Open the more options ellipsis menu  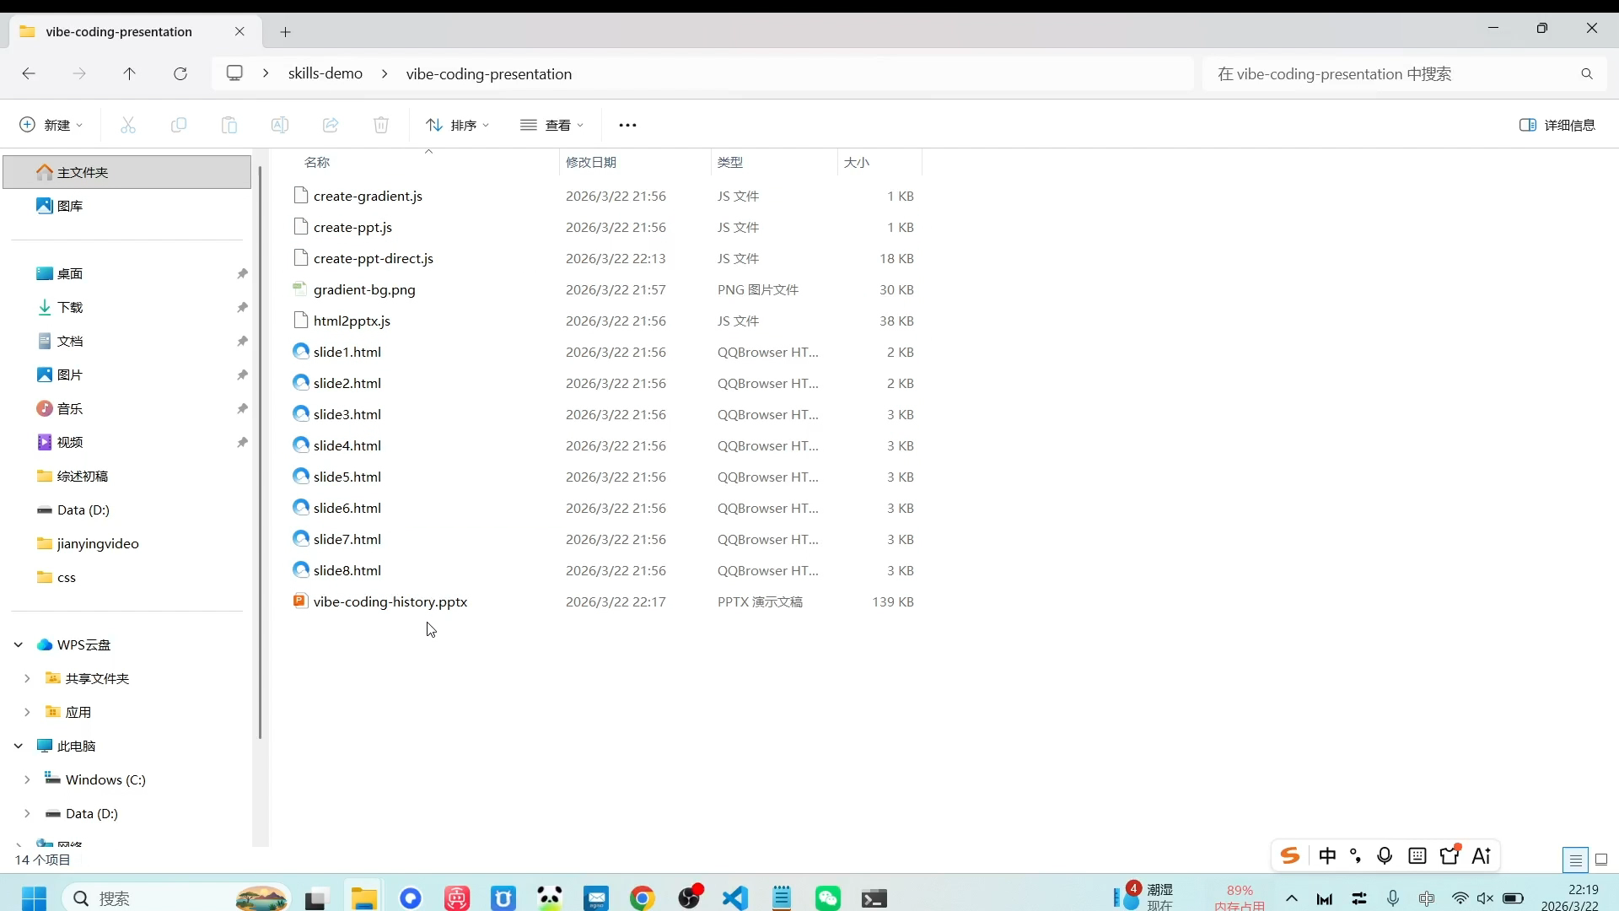[x=627, y=125]
